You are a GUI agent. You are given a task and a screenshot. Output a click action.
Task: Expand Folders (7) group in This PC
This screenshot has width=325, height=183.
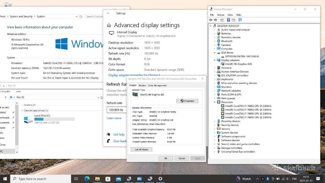[x=22, y=105]
